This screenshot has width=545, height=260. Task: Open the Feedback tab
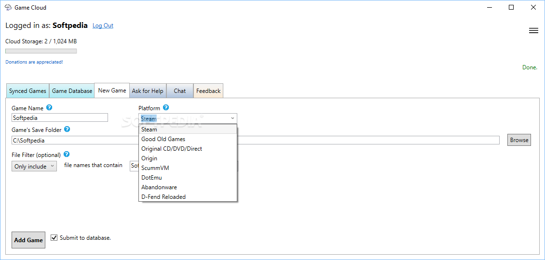[x=208, y=91]
